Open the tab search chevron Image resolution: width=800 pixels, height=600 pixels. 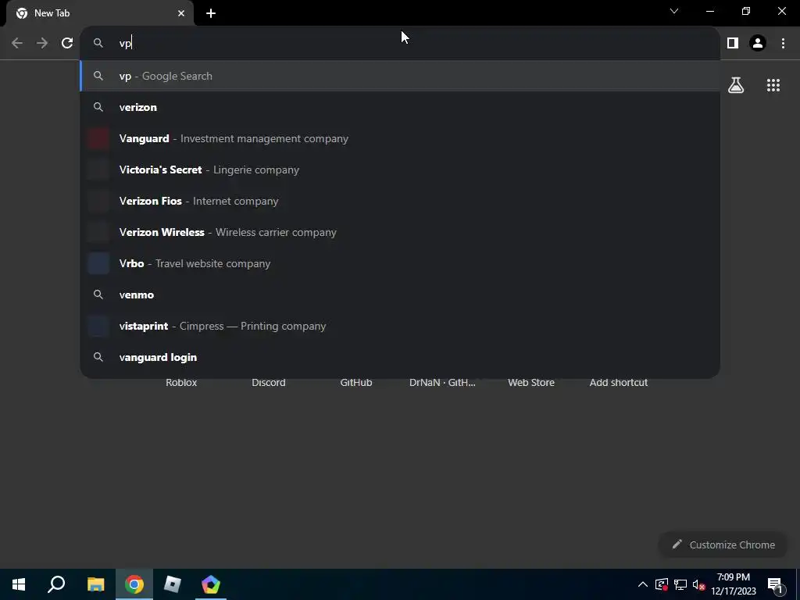(x=674, y=11)
